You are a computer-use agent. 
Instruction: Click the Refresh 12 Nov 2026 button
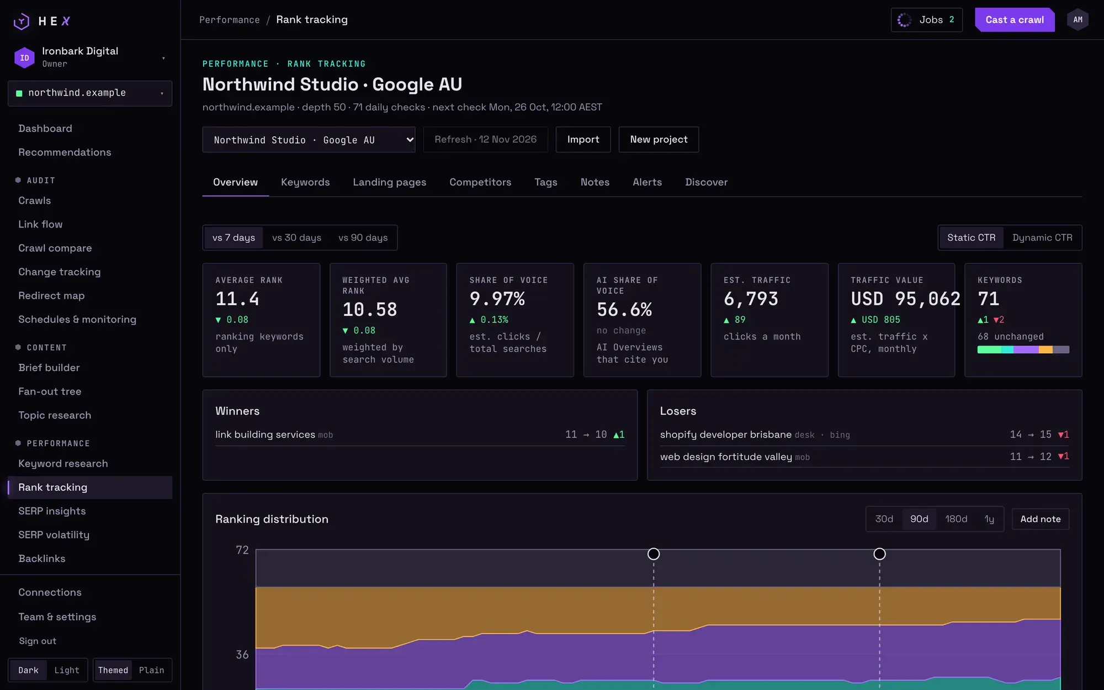(x=485, y=140)
